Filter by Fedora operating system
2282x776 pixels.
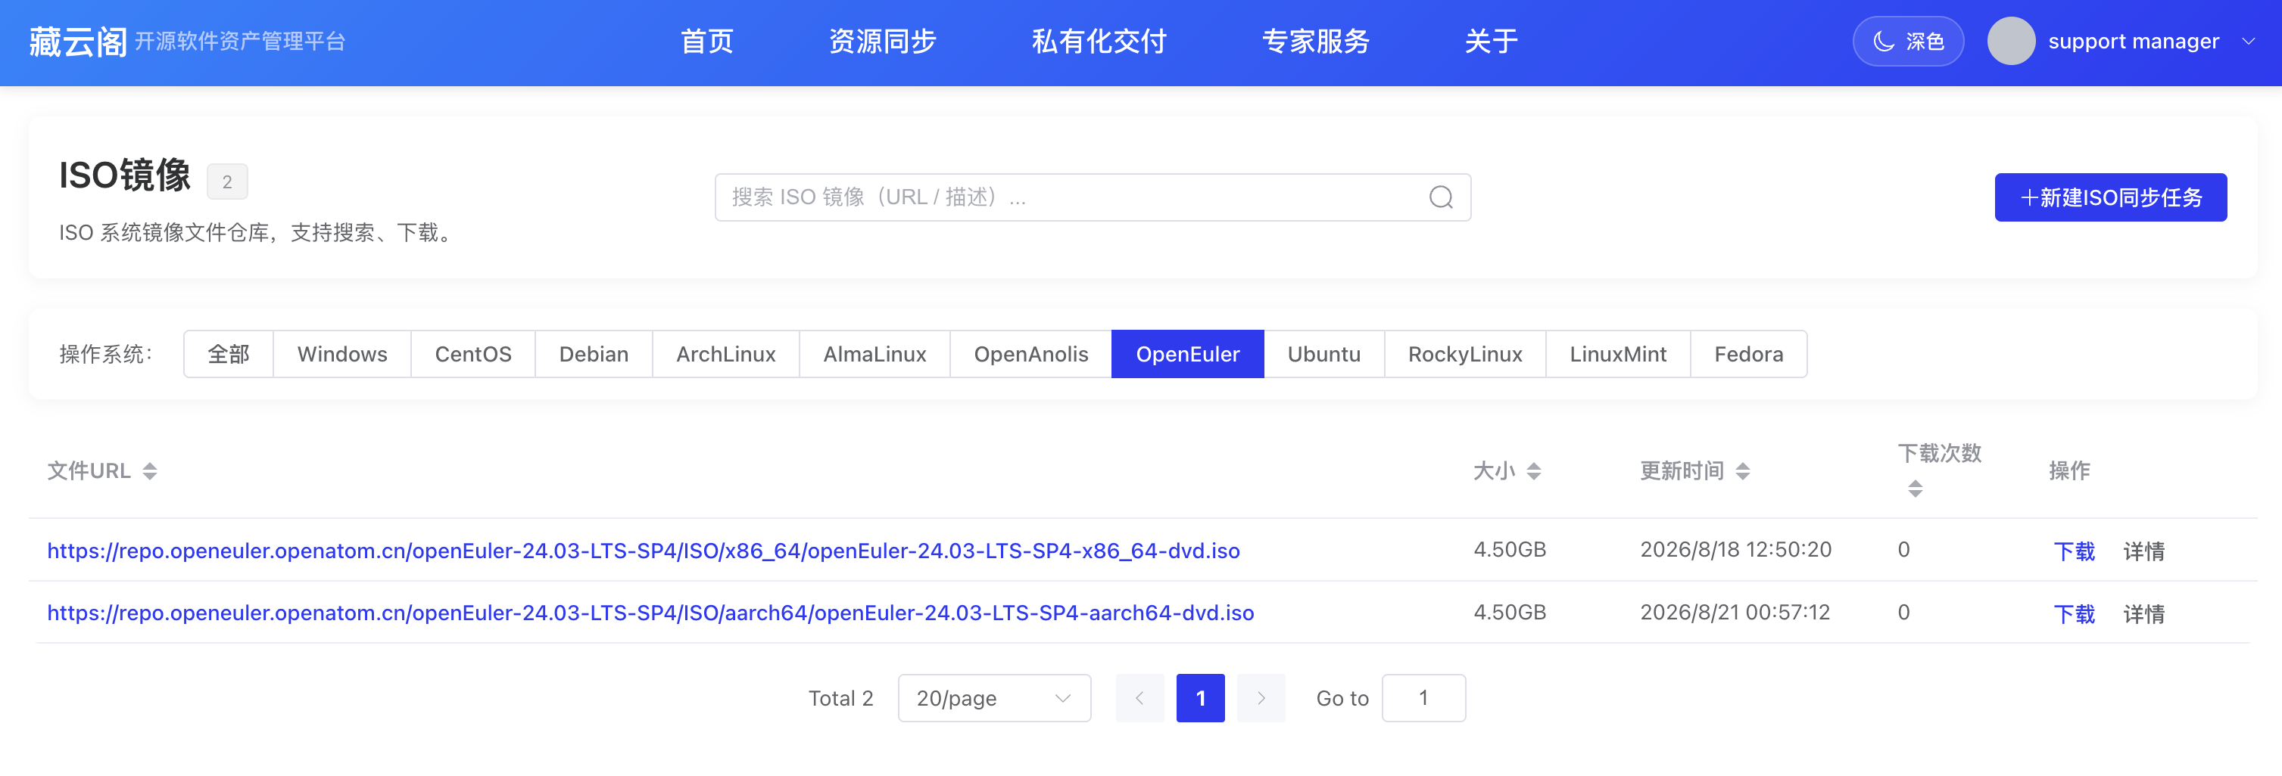tap(1747, 354)
